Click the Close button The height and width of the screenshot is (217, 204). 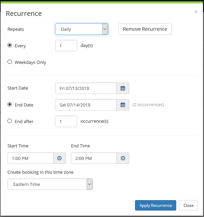(x=188, y=206)
